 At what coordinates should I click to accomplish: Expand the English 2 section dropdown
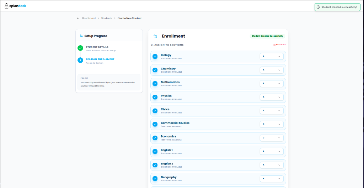[x=272, y=165]
